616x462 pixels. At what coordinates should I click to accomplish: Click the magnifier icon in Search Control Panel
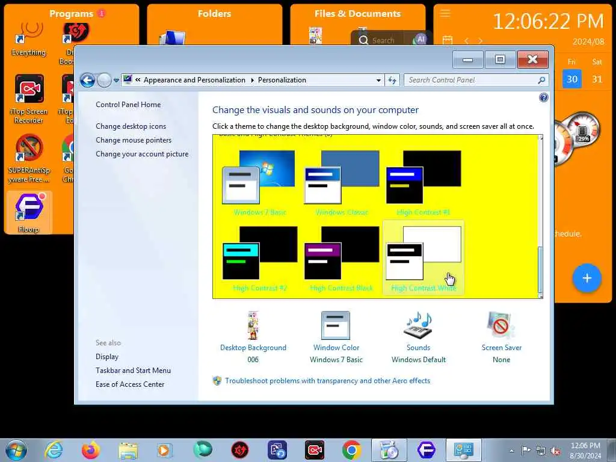[541, 80]
